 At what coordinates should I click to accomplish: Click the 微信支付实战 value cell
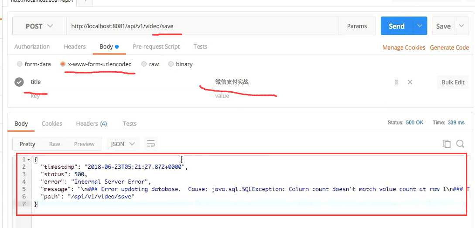[x=232, y=82]
